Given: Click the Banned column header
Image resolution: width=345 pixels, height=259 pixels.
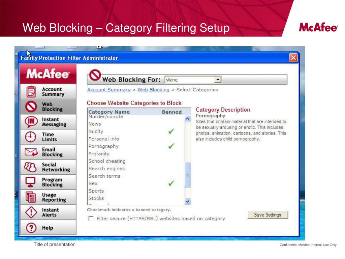Looking at the screenshot, I should pos(172,112).
